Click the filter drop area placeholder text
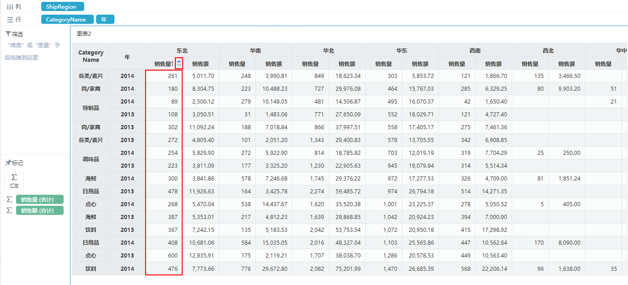Image resolution: width=628 pixels, height=285 pixels. [32, 51]
